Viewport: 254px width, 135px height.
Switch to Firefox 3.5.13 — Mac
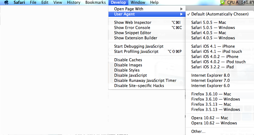220,104
